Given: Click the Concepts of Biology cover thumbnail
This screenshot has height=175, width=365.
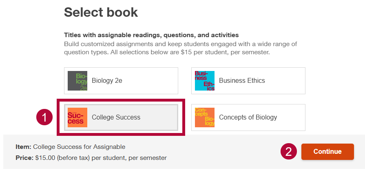Looking at the screenshot, I should click(205, 117).
